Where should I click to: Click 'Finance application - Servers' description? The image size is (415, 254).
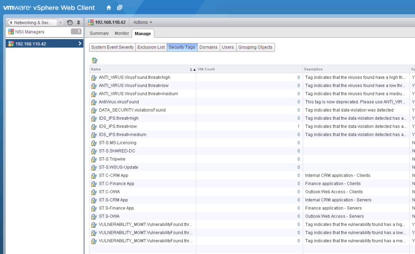(x=334, y=208)
